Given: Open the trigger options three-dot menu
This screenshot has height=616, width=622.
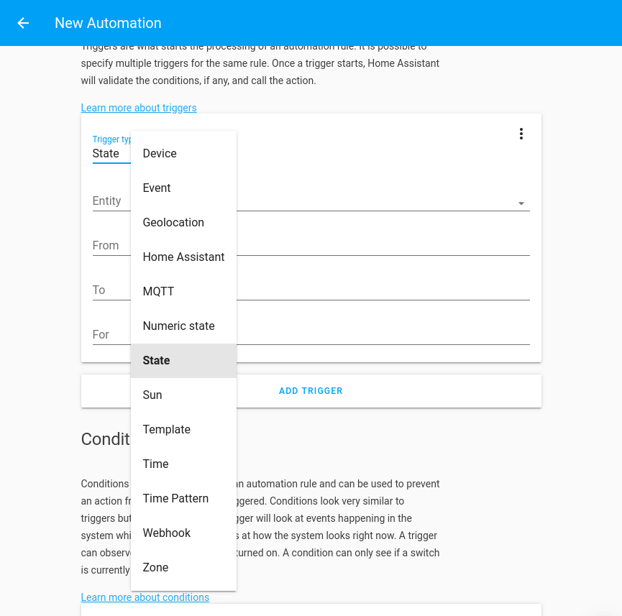Looking at the screenshot, I should [521, 134].
